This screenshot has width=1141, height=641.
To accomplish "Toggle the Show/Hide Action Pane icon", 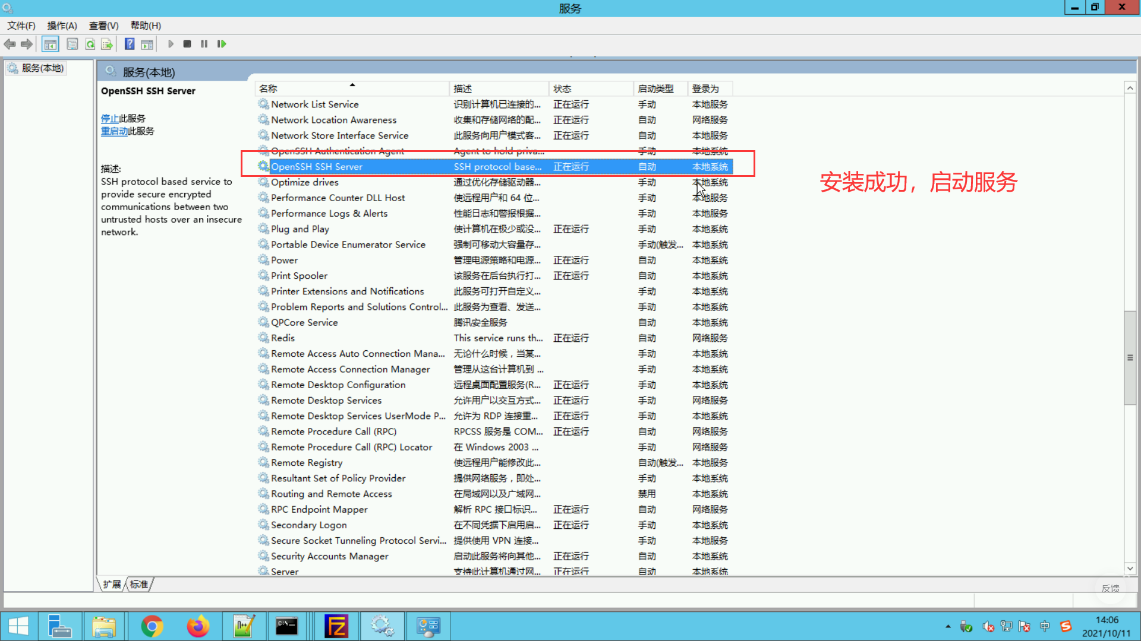I will (147, 44).
